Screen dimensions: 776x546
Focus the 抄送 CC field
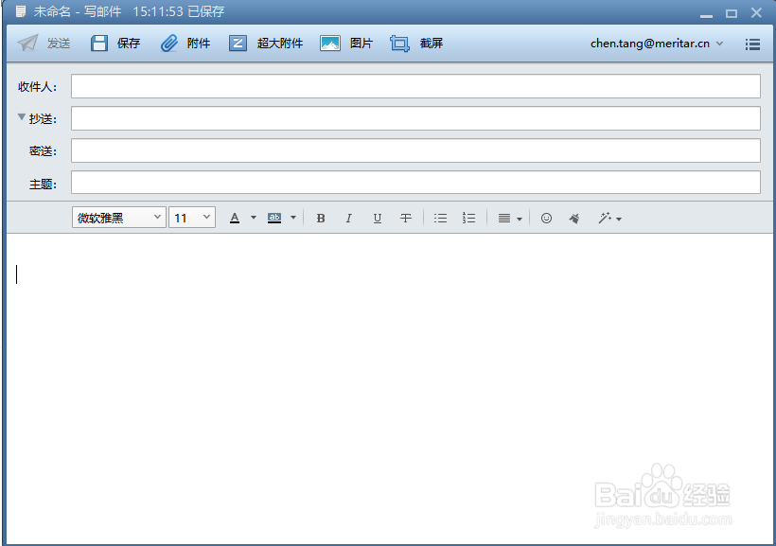point(415,118)
